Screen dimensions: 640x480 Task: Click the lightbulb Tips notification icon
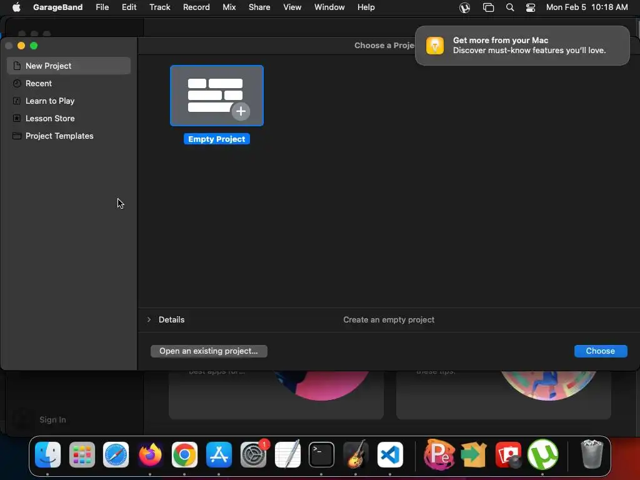coord(435,45)
